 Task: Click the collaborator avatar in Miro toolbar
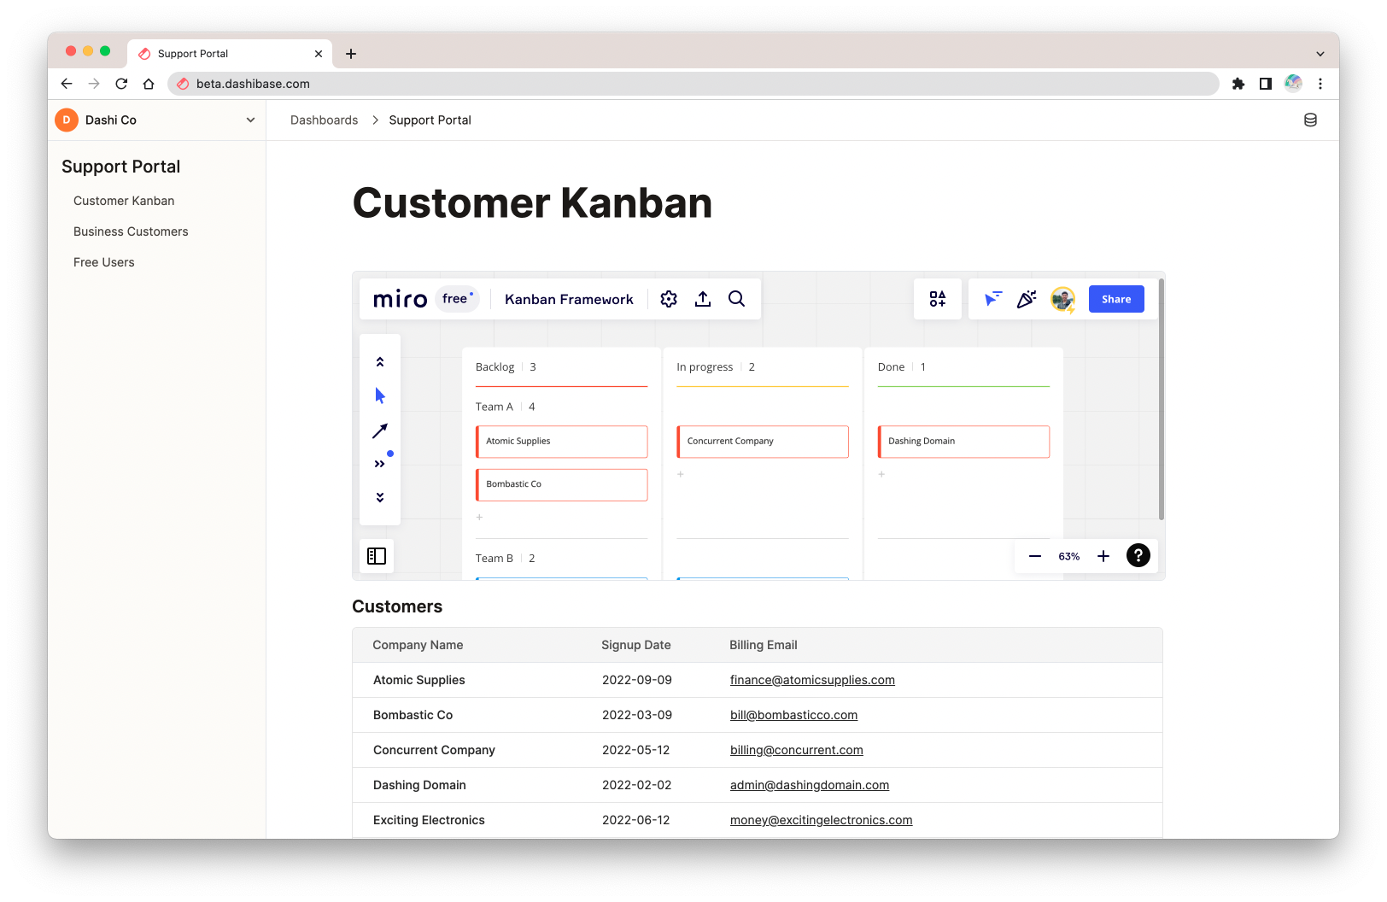(x=1062, y=299)
